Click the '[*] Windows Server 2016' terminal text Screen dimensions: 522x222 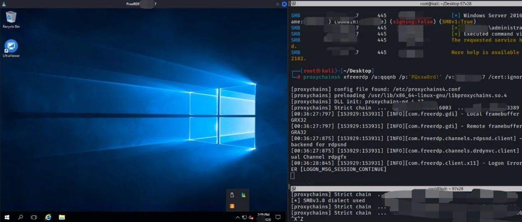pos(487,15)
